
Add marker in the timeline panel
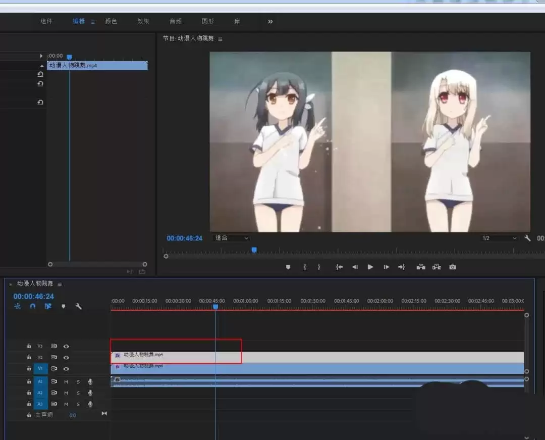coord(63,307)
